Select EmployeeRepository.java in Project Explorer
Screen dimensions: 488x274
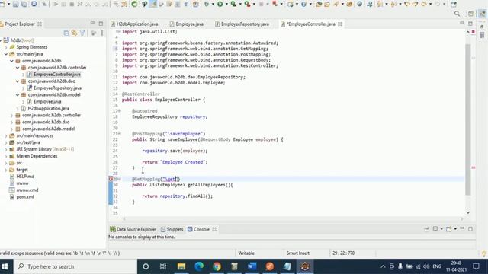click(57, 88)
